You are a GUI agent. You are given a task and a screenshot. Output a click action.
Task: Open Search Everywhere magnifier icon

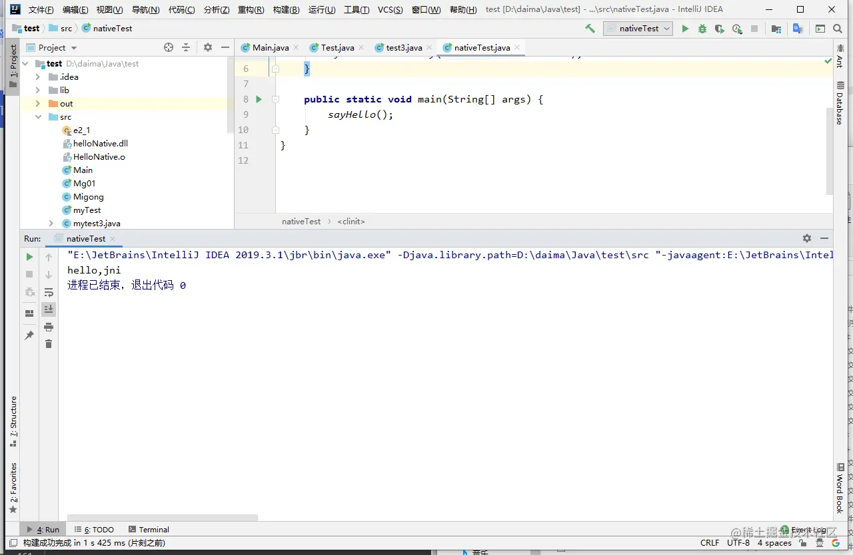click(x=839, y=29)
